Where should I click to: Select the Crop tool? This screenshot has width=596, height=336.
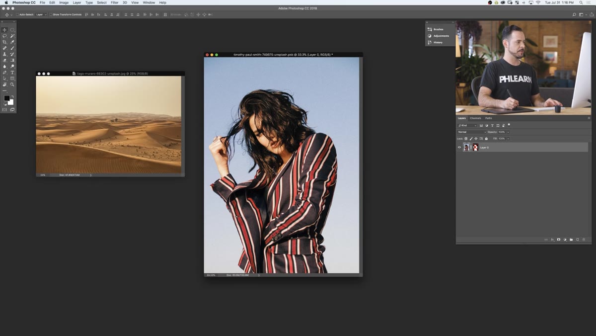(4, 42)
